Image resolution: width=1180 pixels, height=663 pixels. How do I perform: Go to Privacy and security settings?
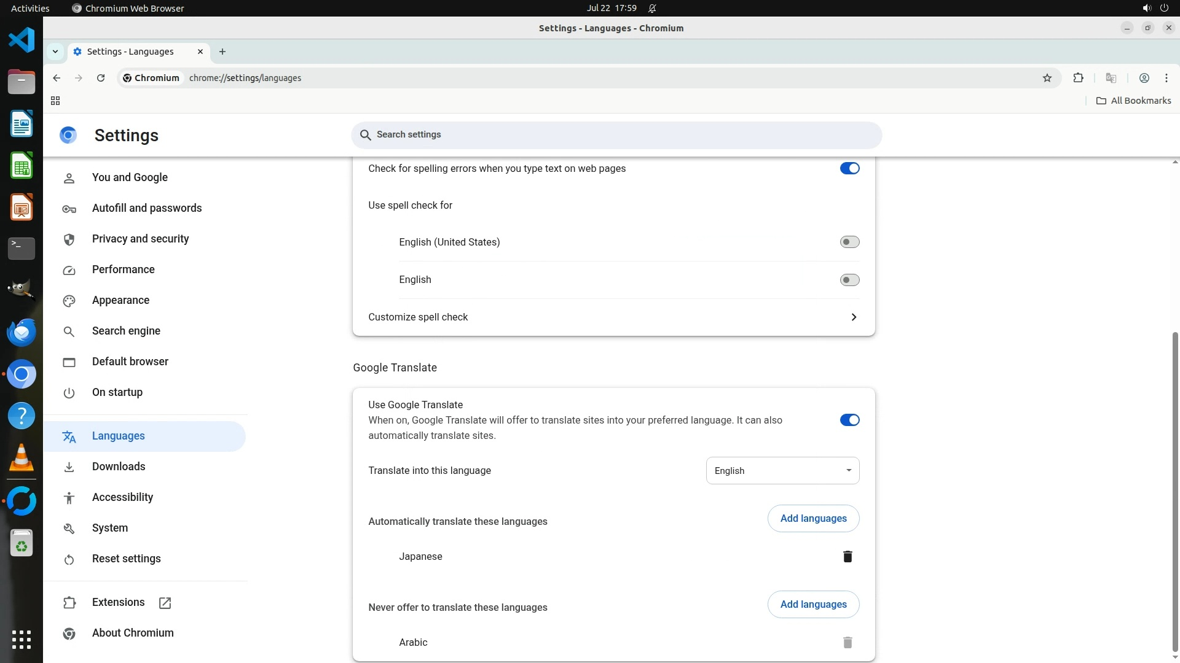click(140, 239)
